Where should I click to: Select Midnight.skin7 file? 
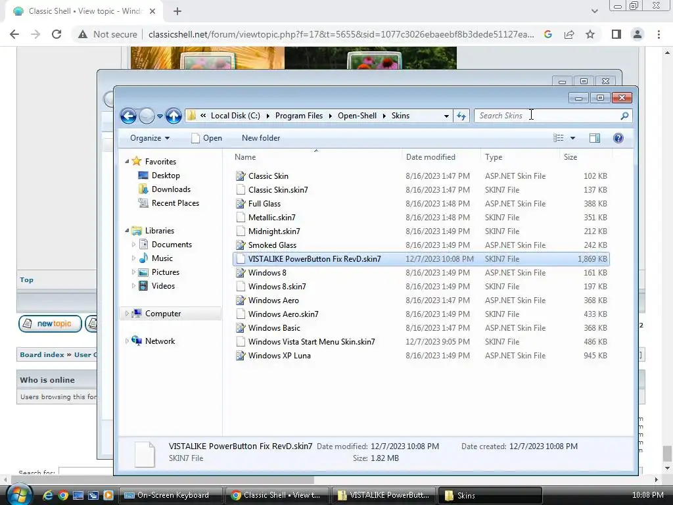tap(274, 231)
